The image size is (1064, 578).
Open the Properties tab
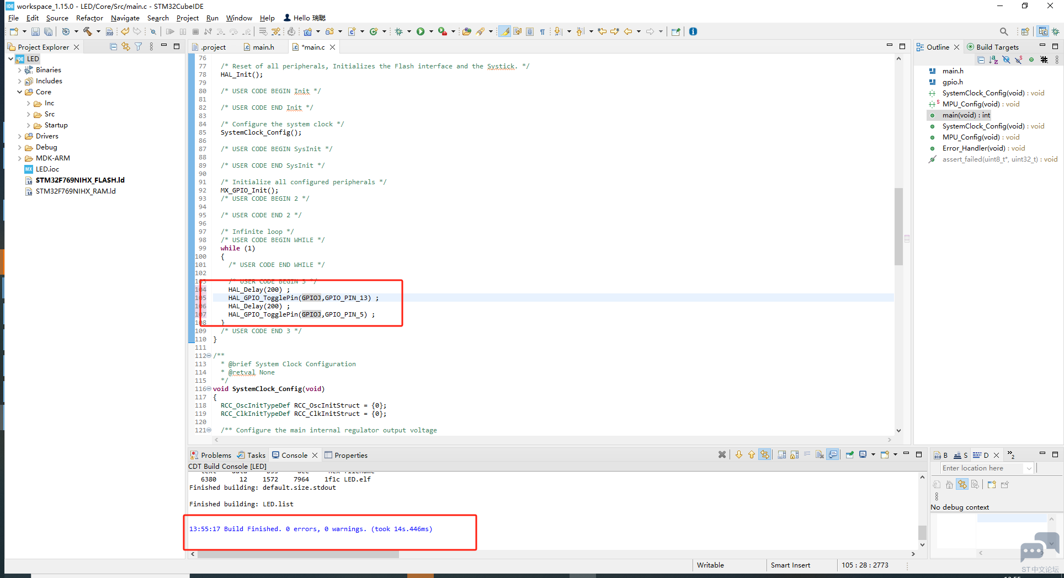click(346, 455)
